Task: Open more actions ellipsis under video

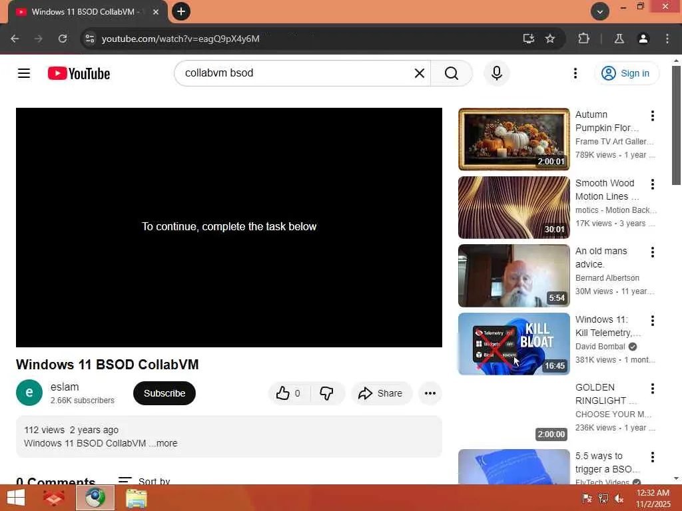Action: 430,393
